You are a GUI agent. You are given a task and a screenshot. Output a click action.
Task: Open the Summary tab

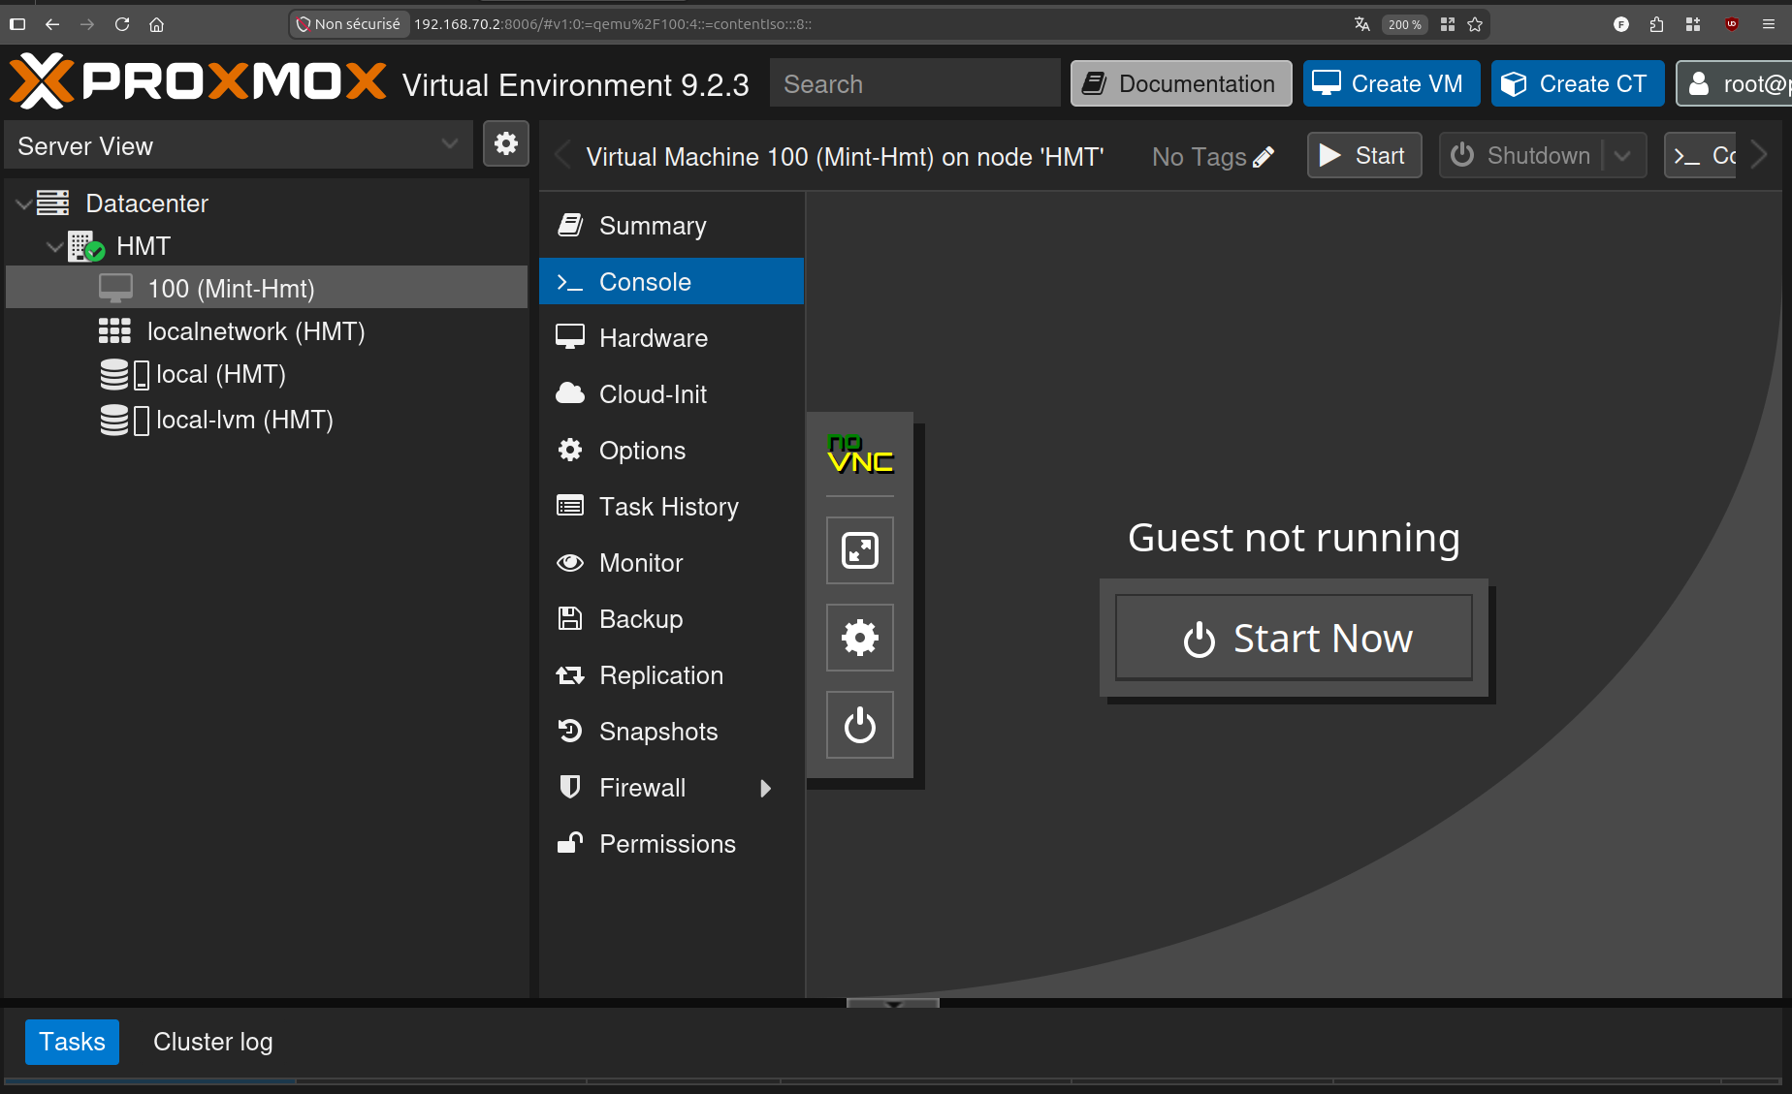[671, 226]
